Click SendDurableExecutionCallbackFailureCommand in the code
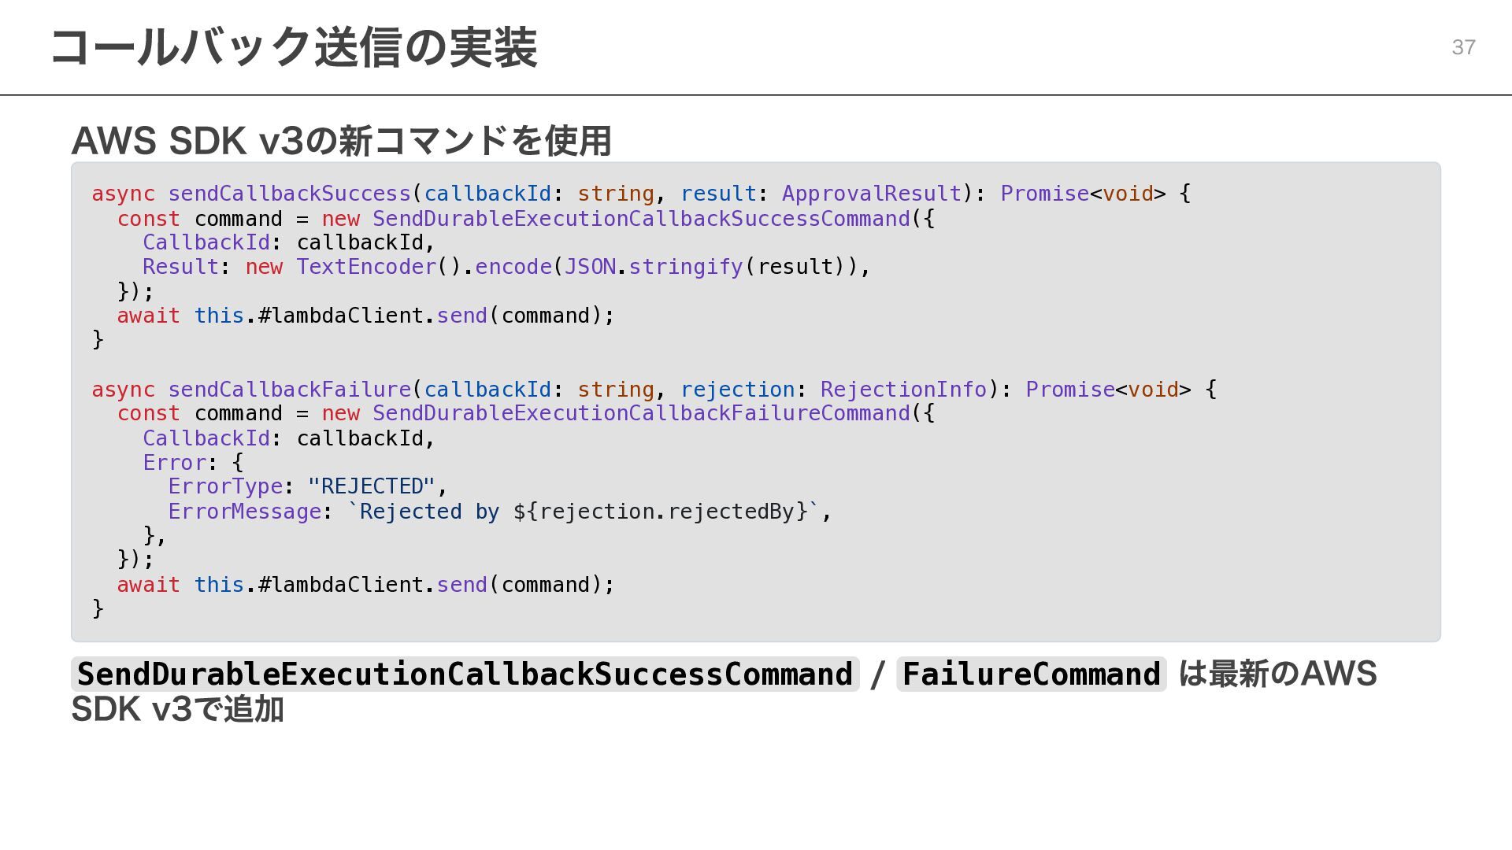This screenshot has height=850, width=1512. coord(641,414)
